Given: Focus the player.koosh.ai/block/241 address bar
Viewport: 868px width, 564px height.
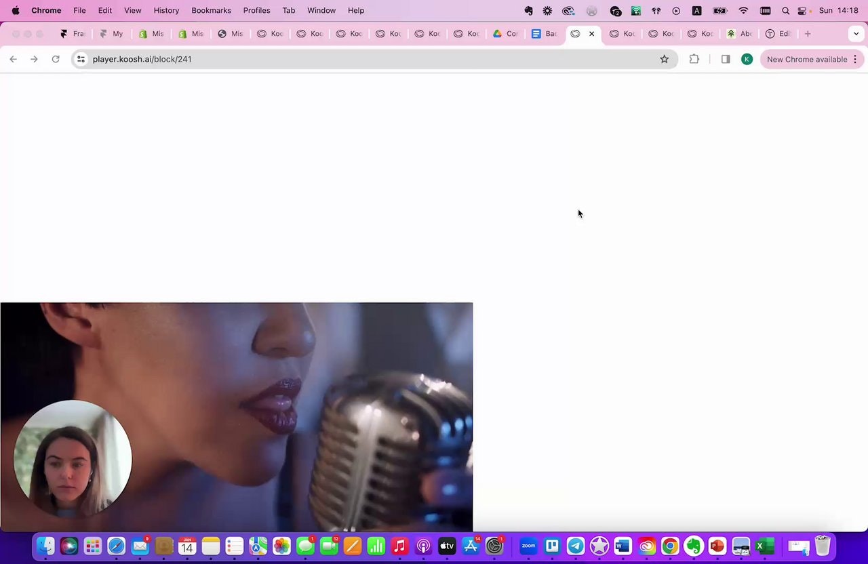Looking at the screenshot, I should coord(373,59).
